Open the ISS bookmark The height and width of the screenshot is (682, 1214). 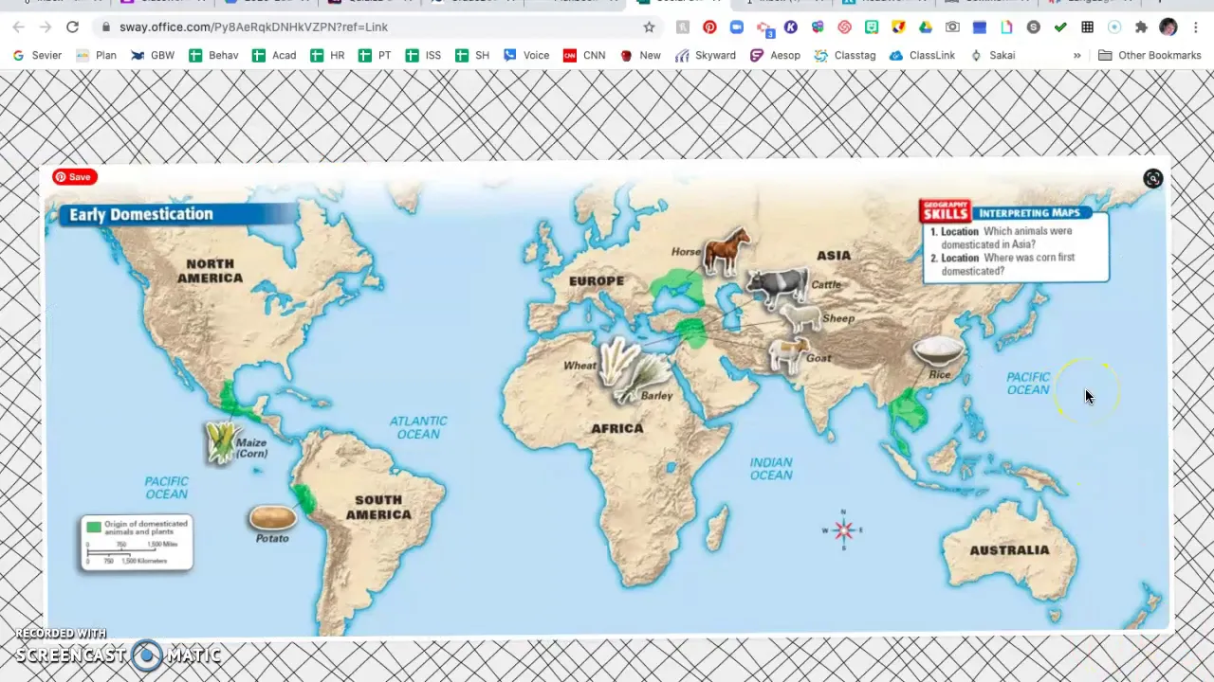coord(423,55)
